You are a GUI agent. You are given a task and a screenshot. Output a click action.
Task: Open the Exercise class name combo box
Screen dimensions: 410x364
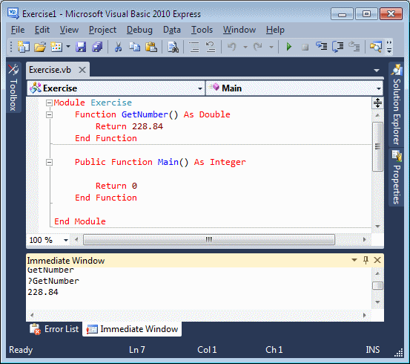(116, 88)
